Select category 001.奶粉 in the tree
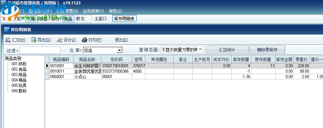 pos(19,64)
